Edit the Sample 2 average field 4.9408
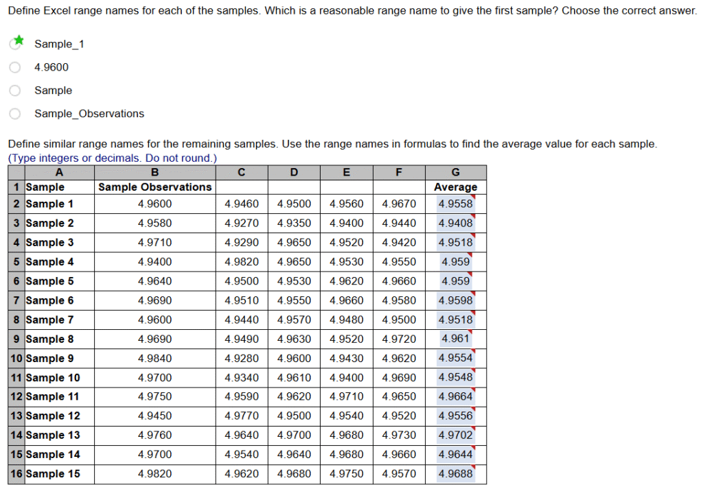This screenshot has width=703, height=489. 455,223
